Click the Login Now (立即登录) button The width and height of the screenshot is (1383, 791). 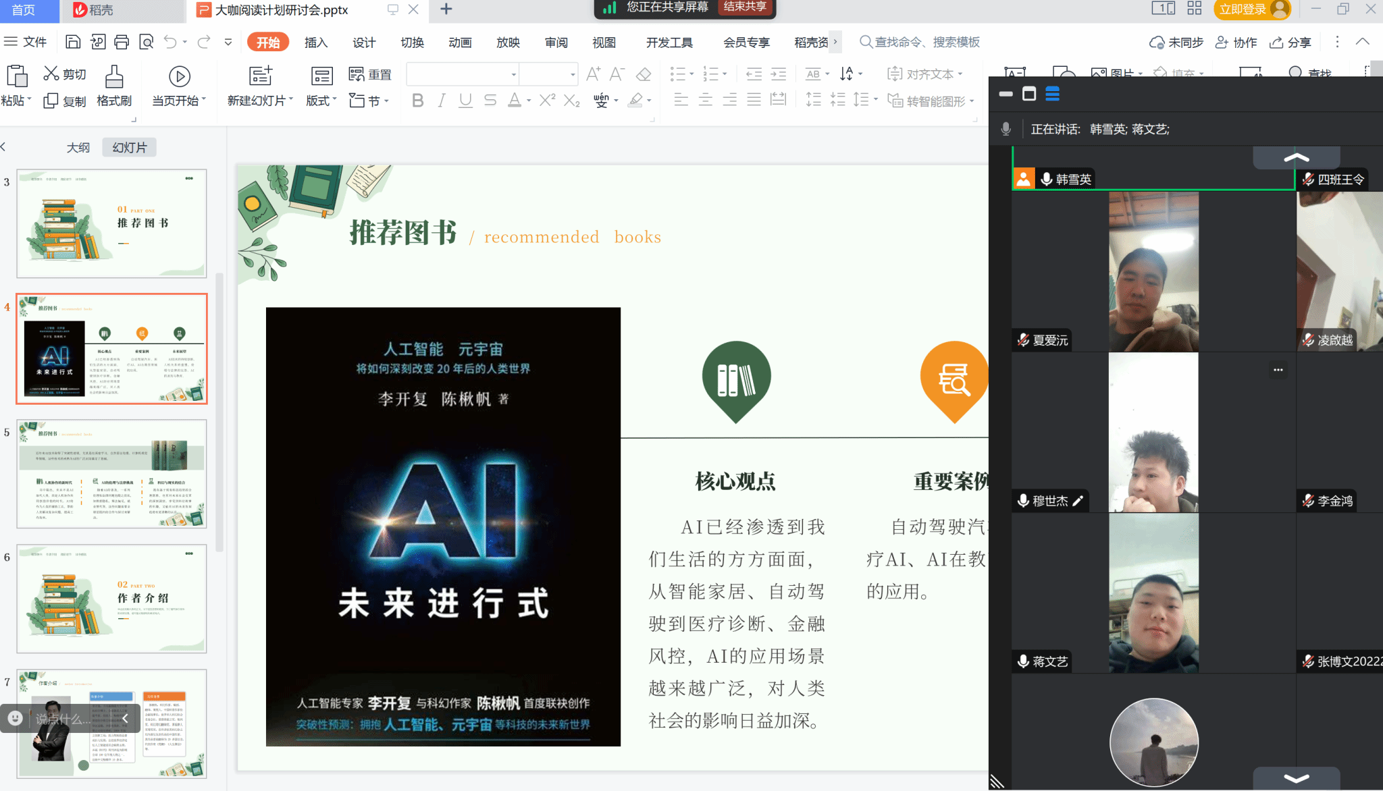tap(1243, 9)
